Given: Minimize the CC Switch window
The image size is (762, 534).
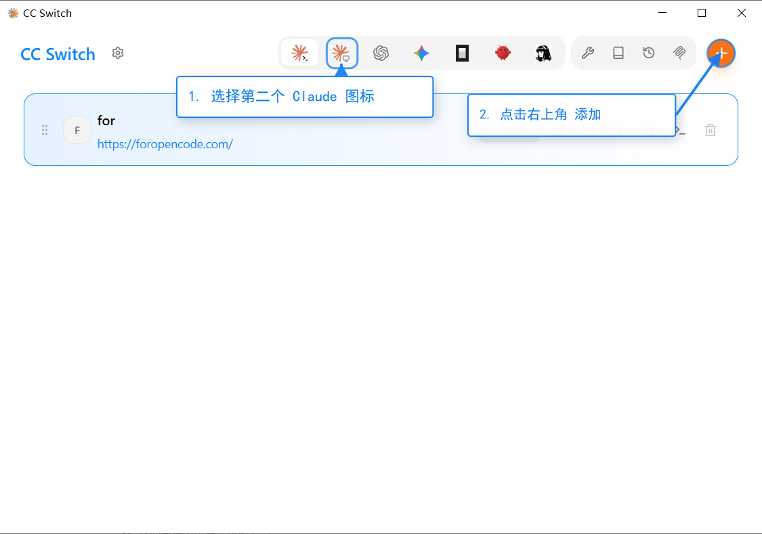Looking at the screenshot, I should click(x=662, y=13).
